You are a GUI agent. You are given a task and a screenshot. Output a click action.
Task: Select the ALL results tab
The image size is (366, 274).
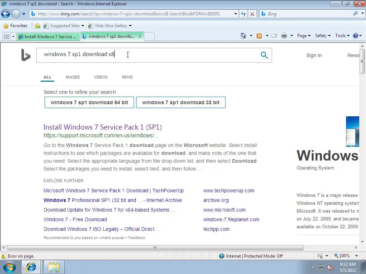pyautogui.click(x=48, y=77)
